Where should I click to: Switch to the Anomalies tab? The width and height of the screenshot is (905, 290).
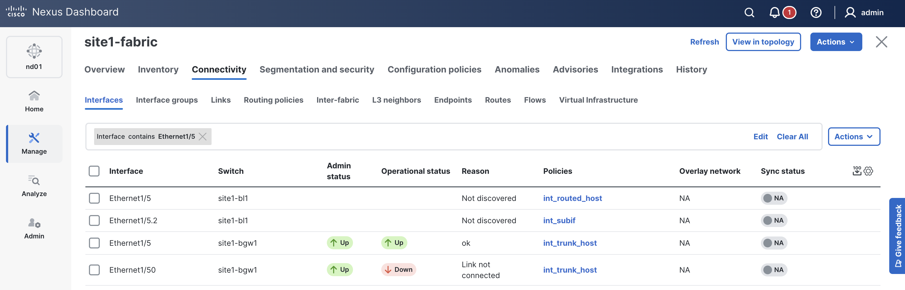pos(517,70)
